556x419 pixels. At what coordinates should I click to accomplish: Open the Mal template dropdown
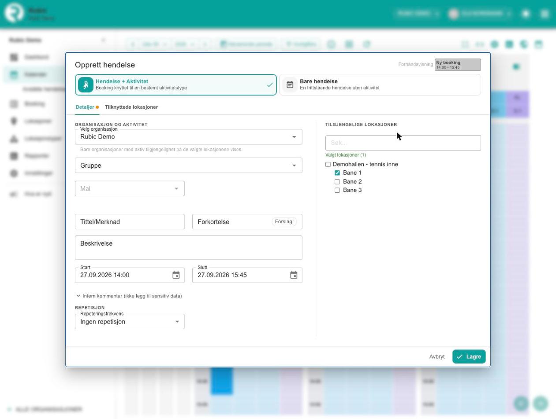[x=130, y=189]
